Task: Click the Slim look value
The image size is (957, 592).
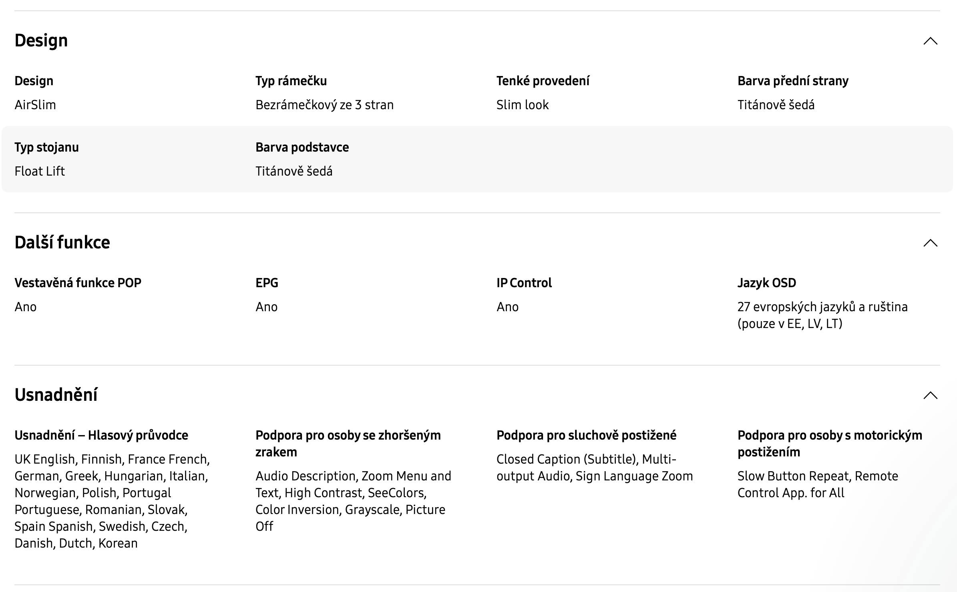Action: click(x=523, y=105)
